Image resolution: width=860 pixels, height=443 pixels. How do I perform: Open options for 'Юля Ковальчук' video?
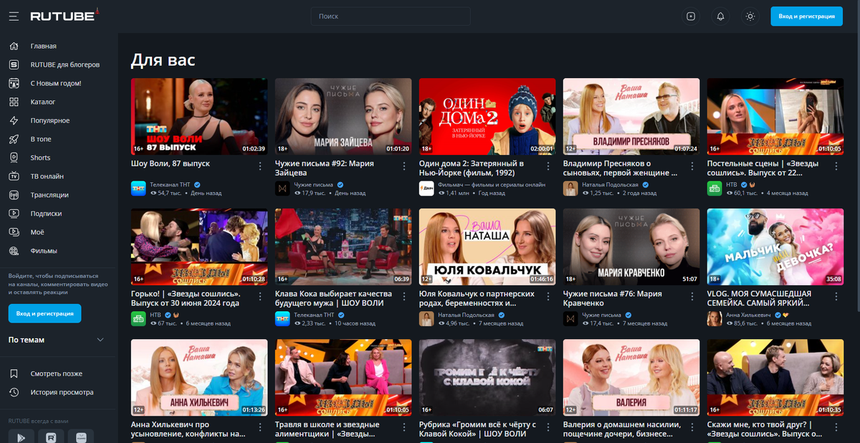(x=548, y=296)
